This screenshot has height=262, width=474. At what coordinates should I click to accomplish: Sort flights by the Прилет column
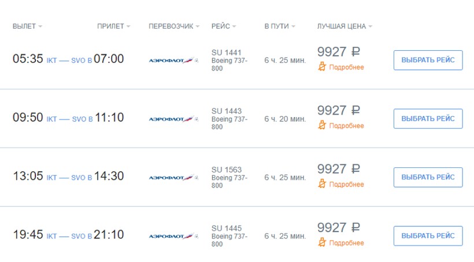113,27
